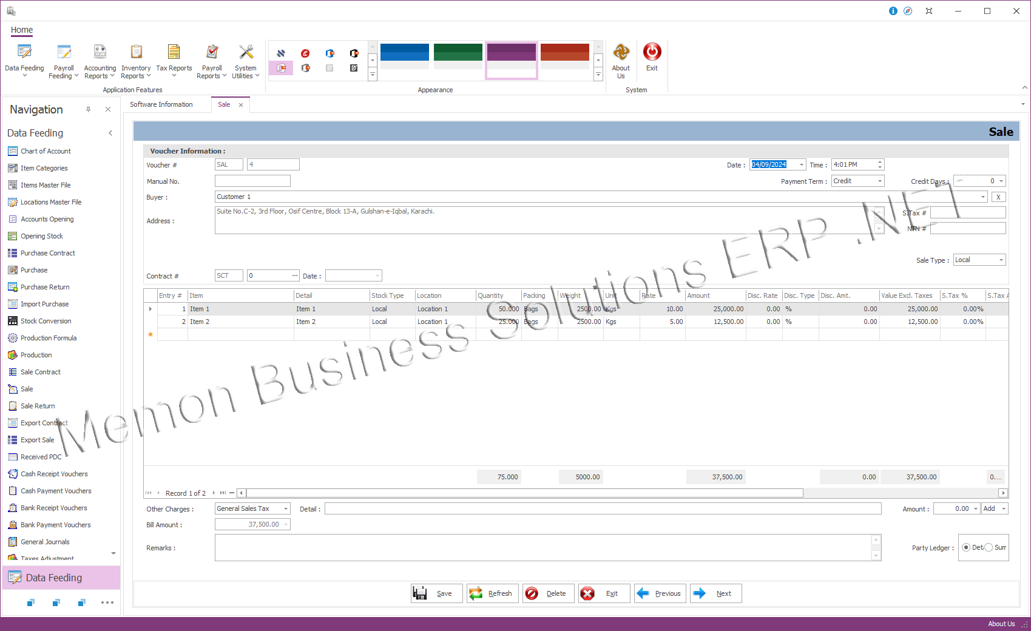This screenshot has width=1031, height=631.
Task: Go to the Next voucher
Action: (x=715, y=593)
